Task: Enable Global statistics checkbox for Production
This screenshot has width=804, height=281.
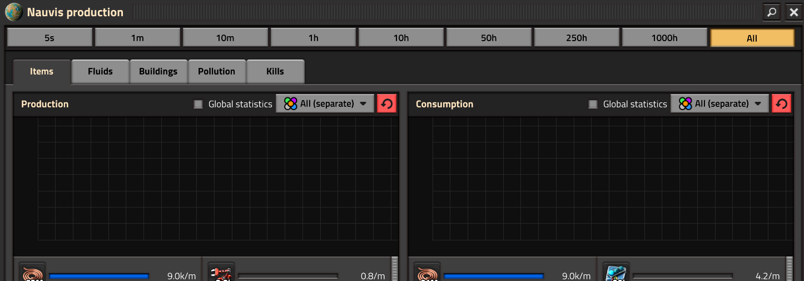Action: point(198,104)
